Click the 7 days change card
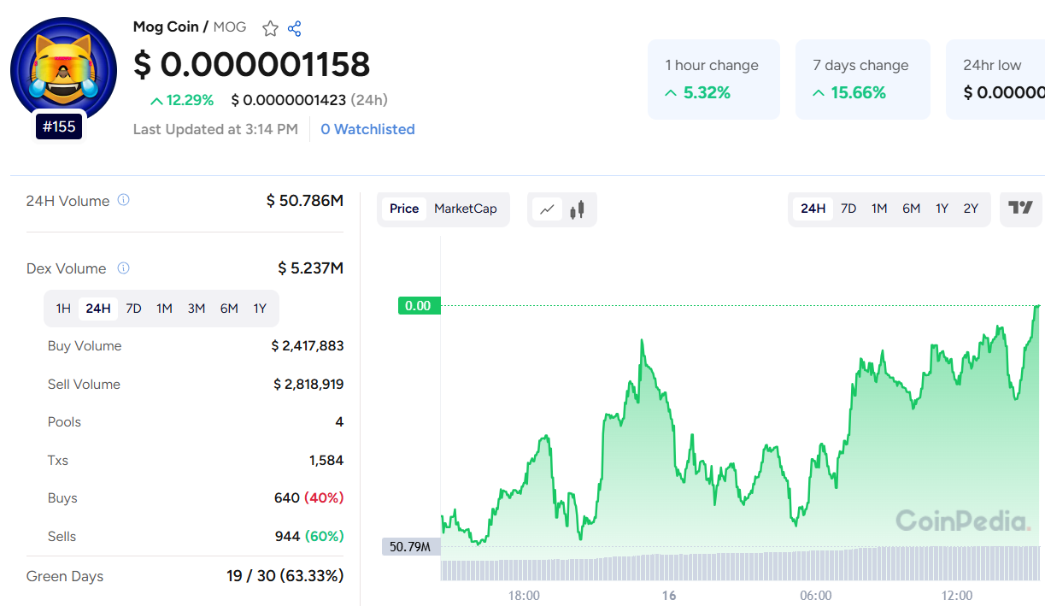This screenshot has height=606, width=1045. 862,79
